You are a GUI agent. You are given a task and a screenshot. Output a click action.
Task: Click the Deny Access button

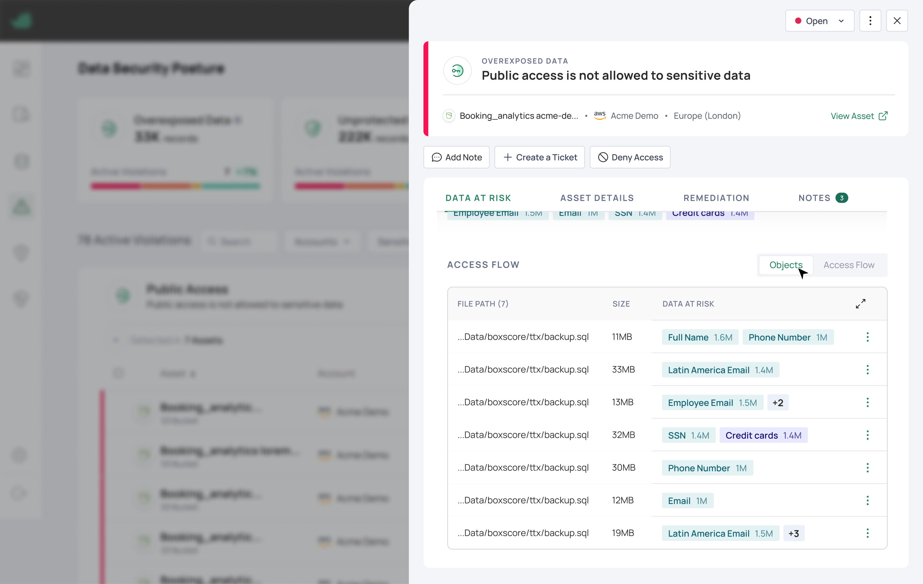[x=630, y=157]
